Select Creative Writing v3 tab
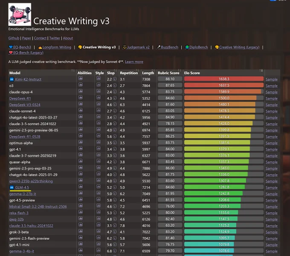The width and height of the screenshot is (290, 256). 97,47
